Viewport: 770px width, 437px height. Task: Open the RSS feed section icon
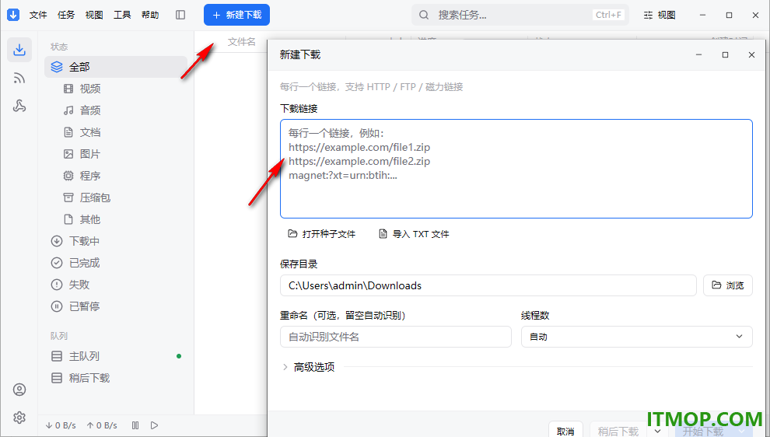[x=19, y=78]
